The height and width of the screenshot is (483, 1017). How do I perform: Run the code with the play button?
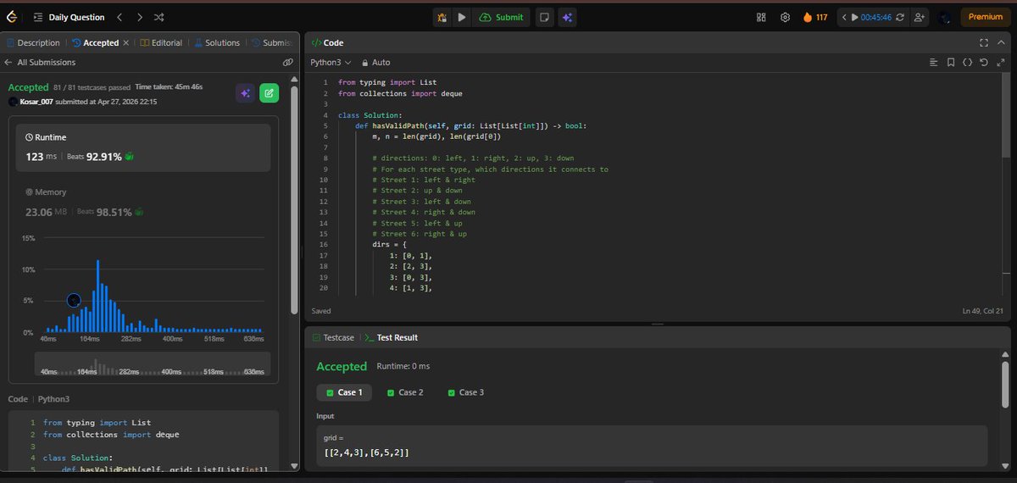[462, 17]
